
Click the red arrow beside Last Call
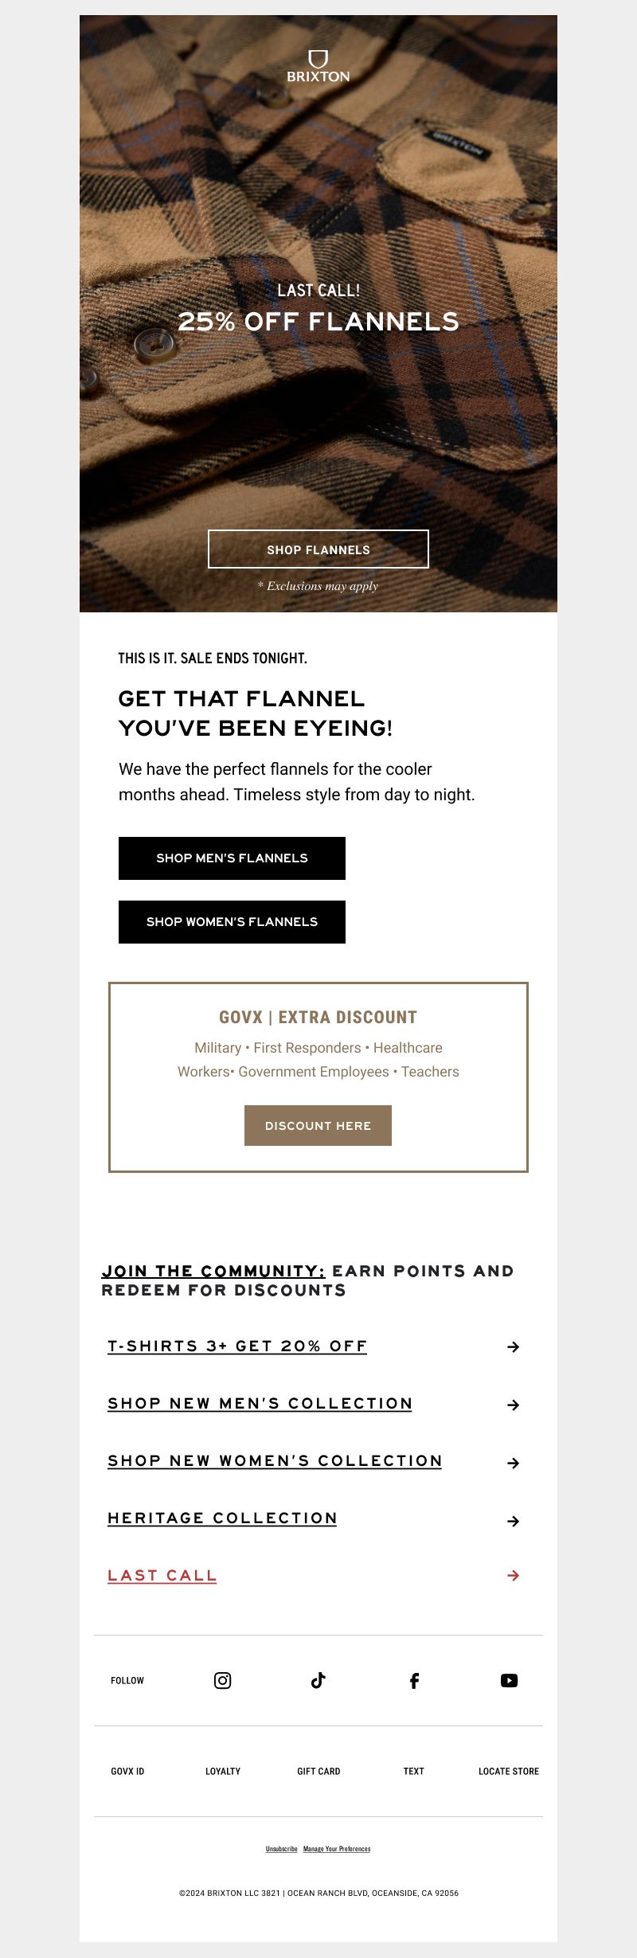coord(514,1575)
